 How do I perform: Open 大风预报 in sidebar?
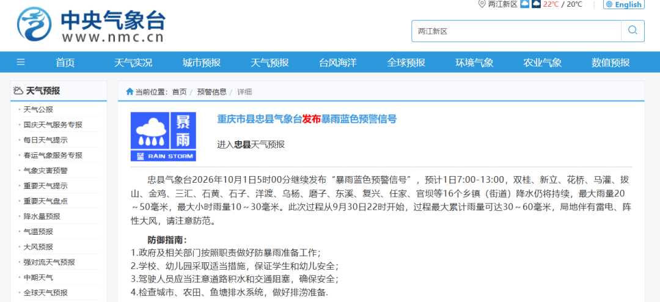point(38,247)
